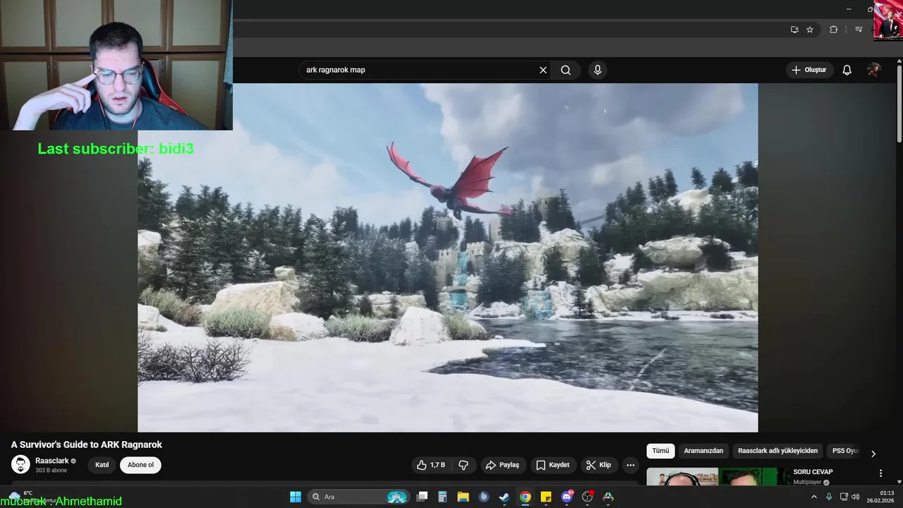This screenshot has width=903, height=508.
Task: Open the Chrome extensions puzzle icon
Action: 834,30
